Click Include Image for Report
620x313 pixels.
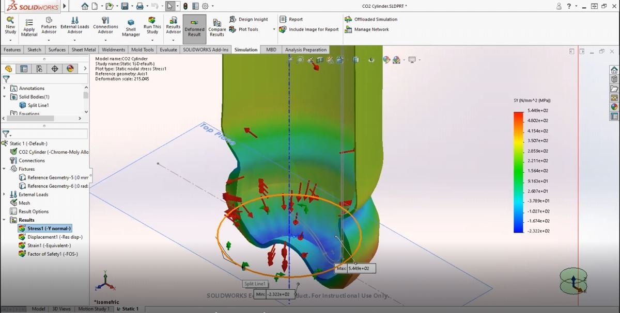click(x=309, y=29)
